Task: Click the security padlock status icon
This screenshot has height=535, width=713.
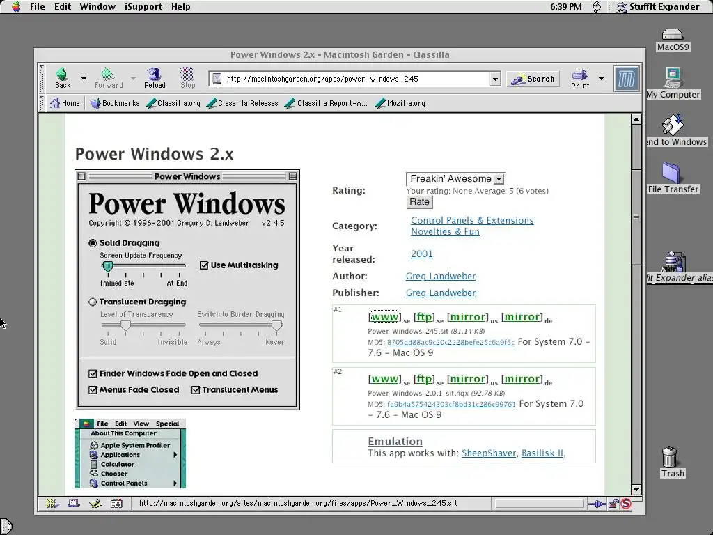Action: [613, 504]
